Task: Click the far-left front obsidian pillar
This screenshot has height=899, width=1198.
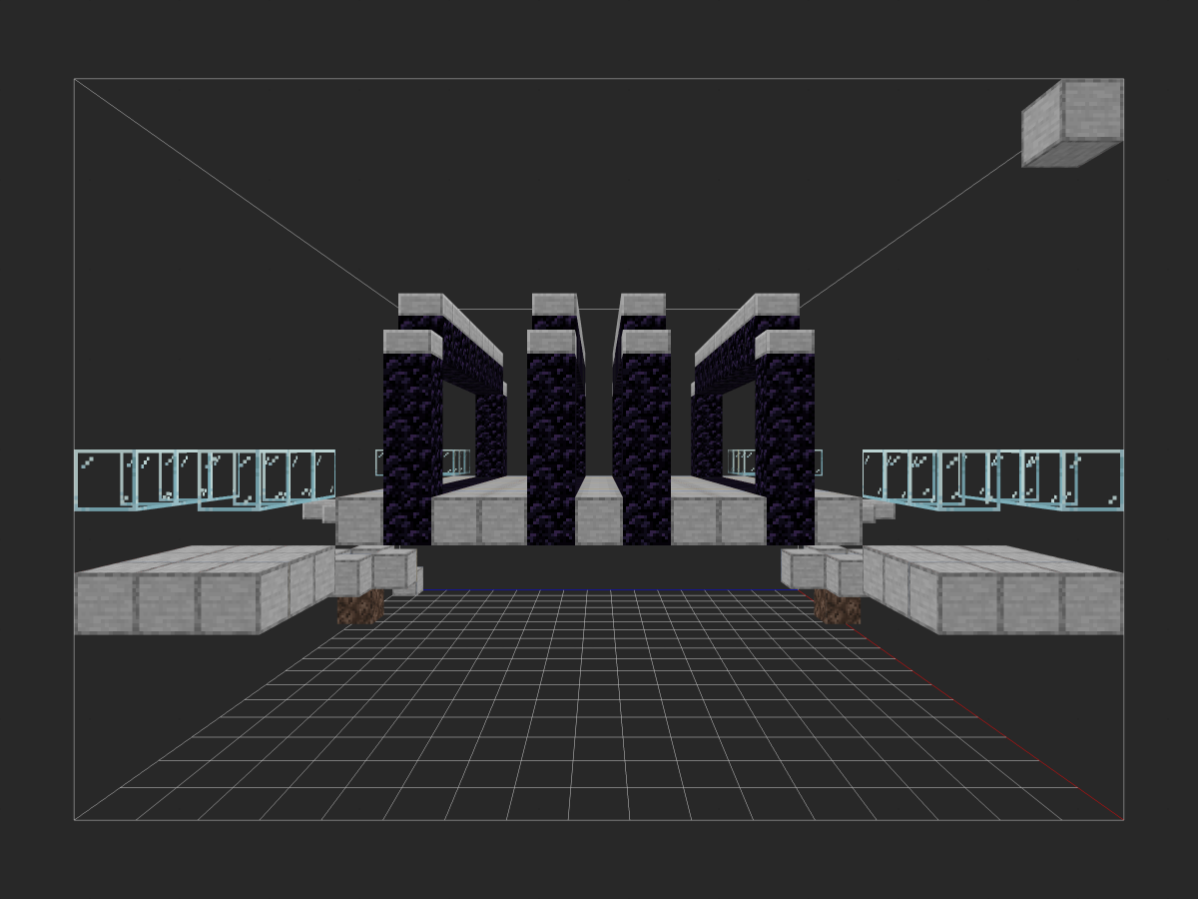Action: 411,449
